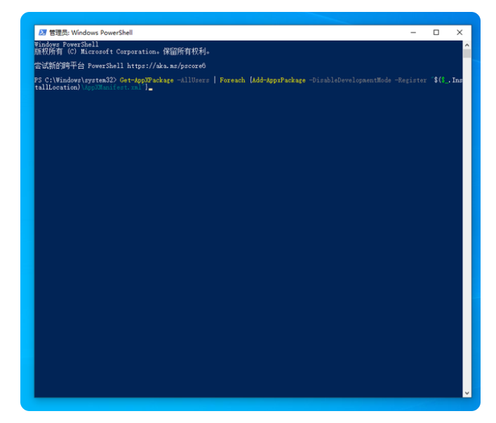Click the -DisableDevelopmentMode parameter
The width and height of the screenshot is (496, 423).
350,80
